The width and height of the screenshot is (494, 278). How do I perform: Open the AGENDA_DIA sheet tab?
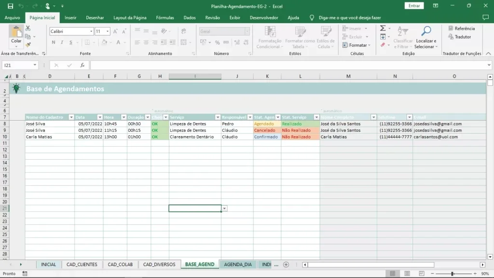coord(238,264)
